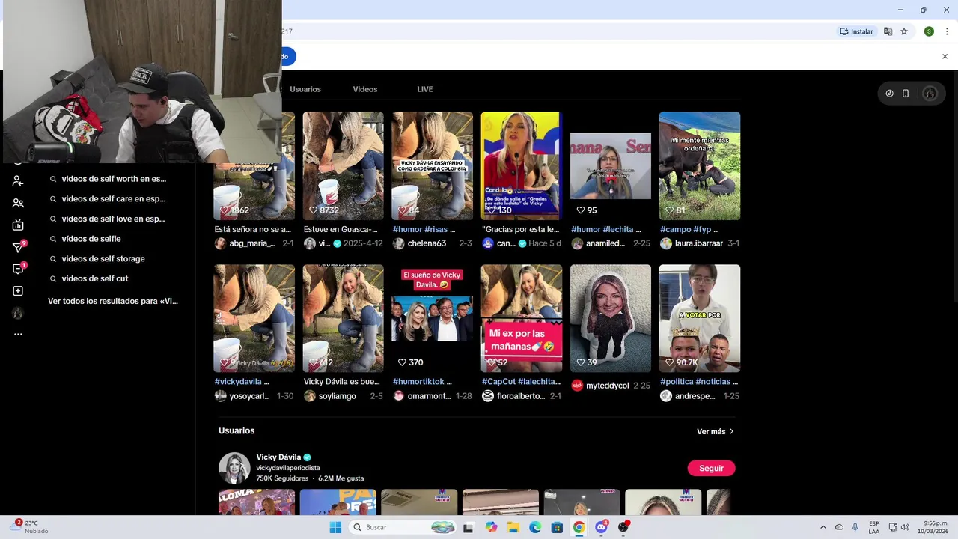Image resolution: width=958 pixels, height=539 pixels.
Task: Click the TikTok coins icon top right
Action: (889, 94)
